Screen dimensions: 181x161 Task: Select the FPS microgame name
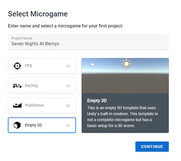tap(29, 66)
